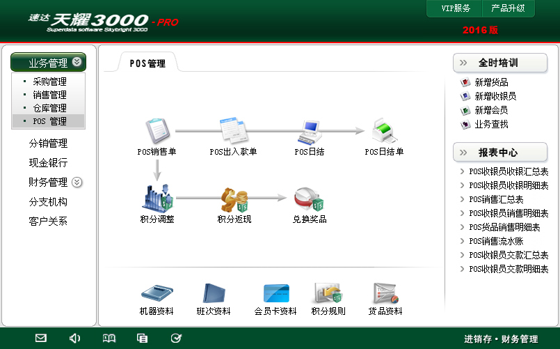This screenshot has height=349, width=560.
Task: Expand the 全时培训 panel arrows
Action: coord(463,63)
